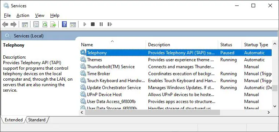Screen dimensions: 279x132
Task: Open the Help question mark icon
Action: point(64,24)
